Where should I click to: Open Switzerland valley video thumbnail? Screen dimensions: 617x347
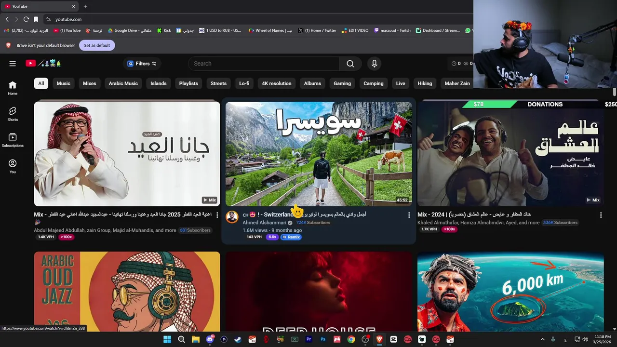pyautogui.click(x=319, y=154)
